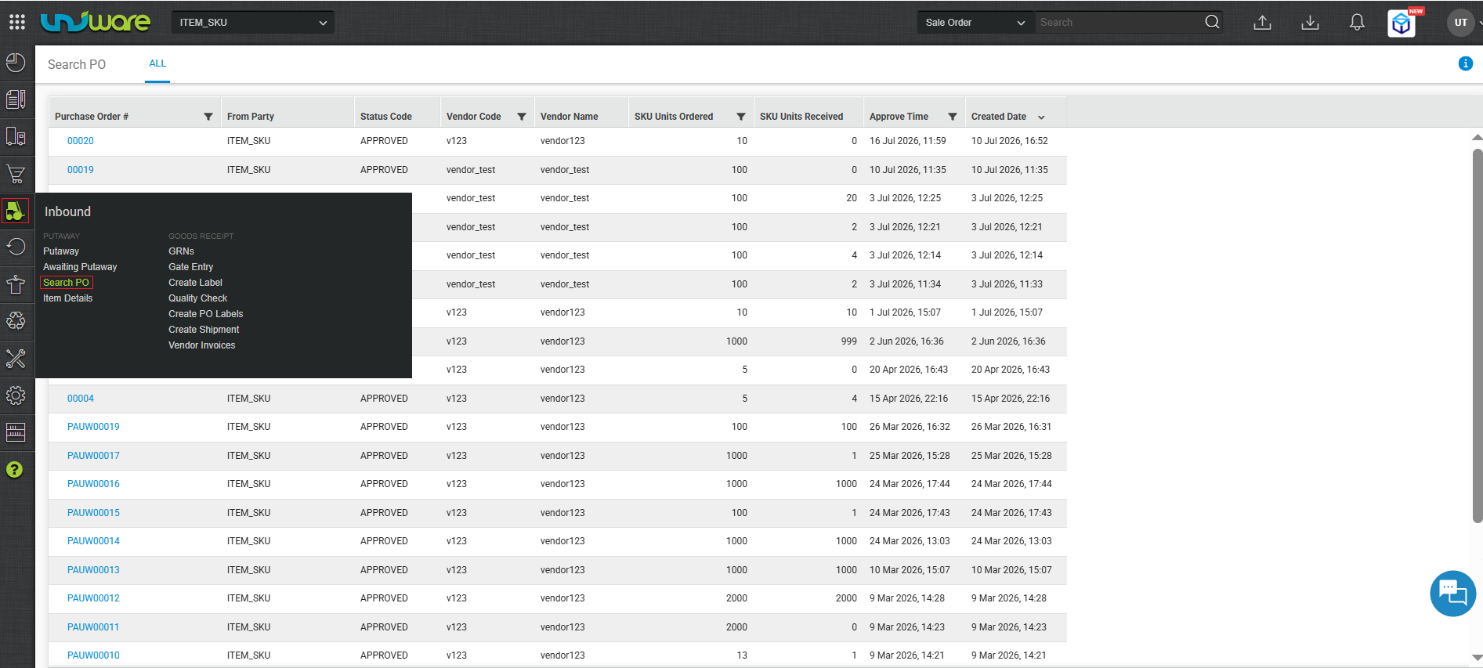Filter the SKU Units Ordered column

point(741,117)
